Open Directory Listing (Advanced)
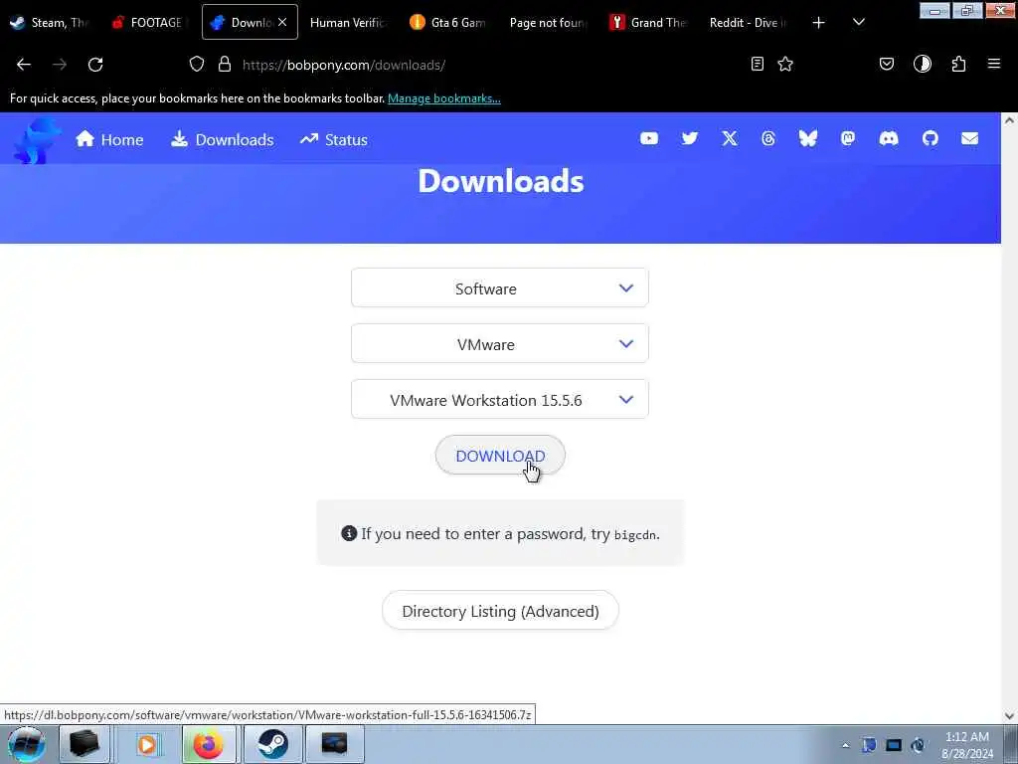1018x764 pixels. (x=500, y=611)
